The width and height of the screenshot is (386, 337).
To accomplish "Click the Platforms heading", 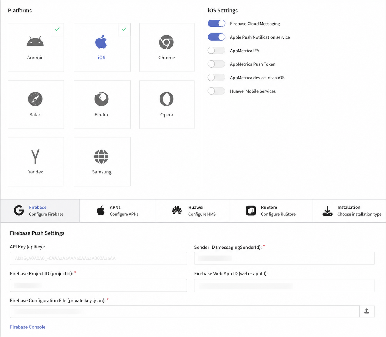I will [20, 10].
